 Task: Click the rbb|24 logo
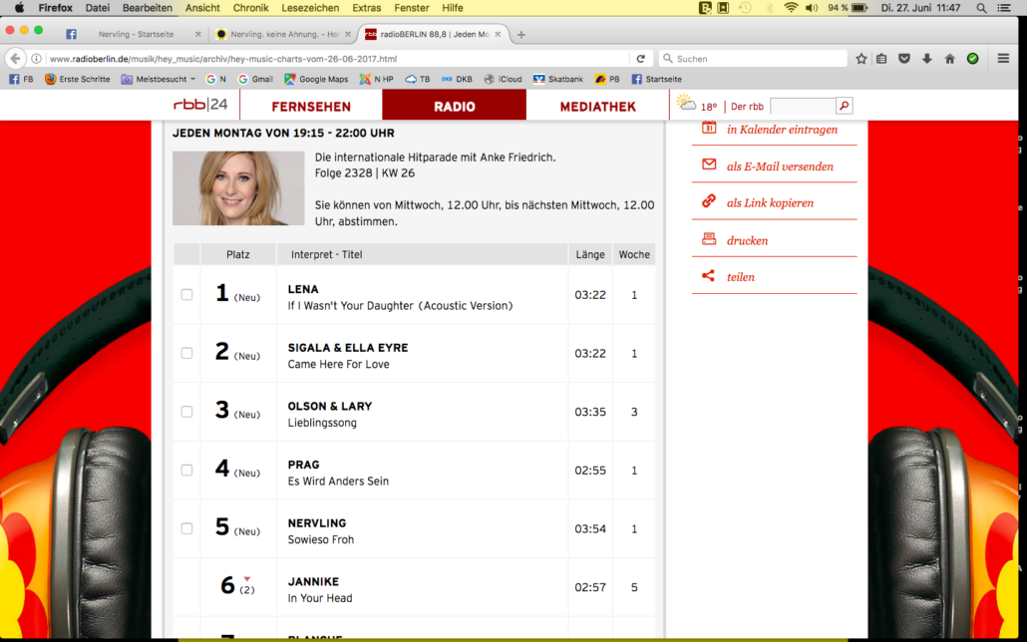(200, 105)
